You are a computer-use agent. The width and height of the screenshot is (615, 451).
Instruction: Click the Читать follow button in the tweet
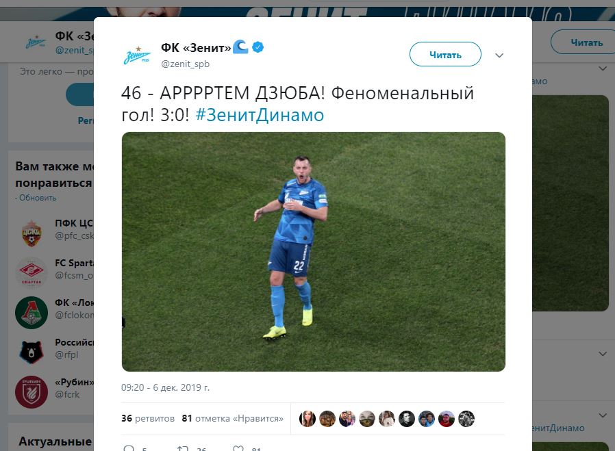pos(445,54)
